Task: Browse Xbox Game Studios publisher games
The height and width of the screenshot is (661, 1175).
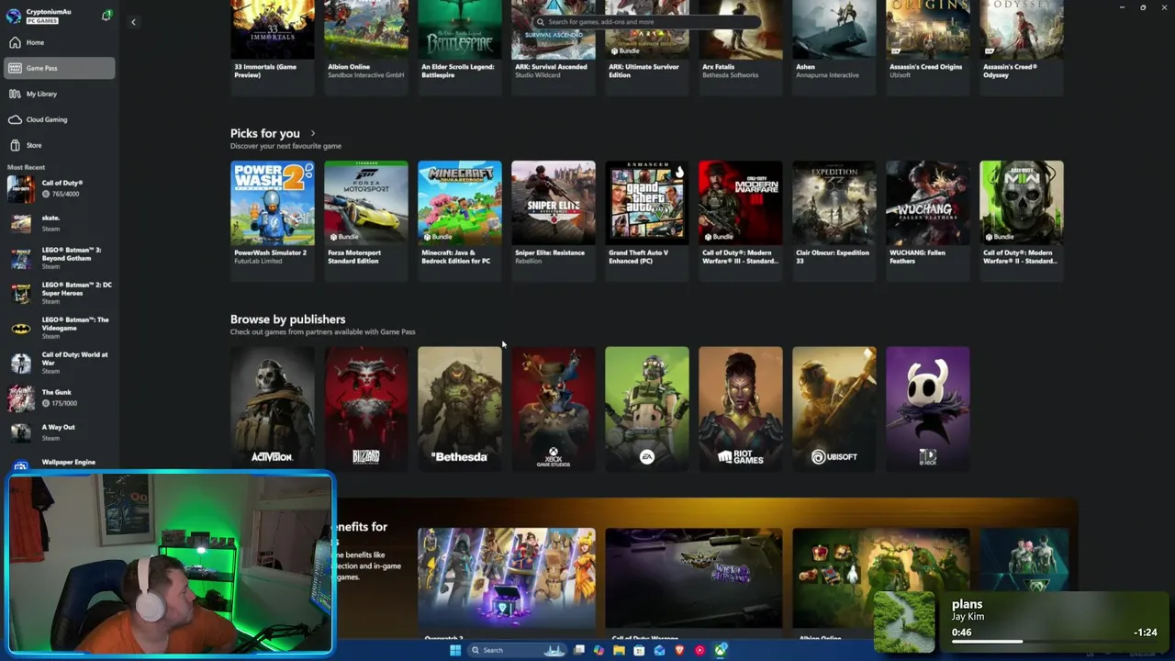Action: coord(554,409)
